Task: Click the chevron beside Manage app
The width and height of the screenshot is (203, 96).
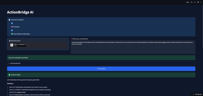Action: click(x=193, y=94)
